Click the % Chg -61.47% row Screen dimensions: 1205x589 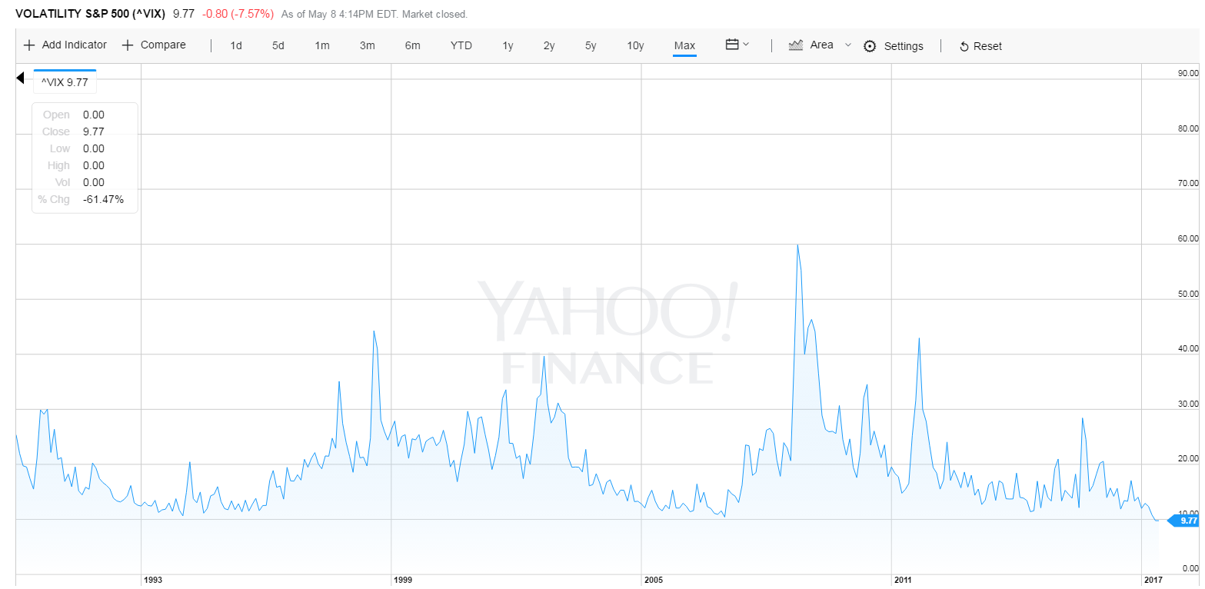click(x=81, y=199)
